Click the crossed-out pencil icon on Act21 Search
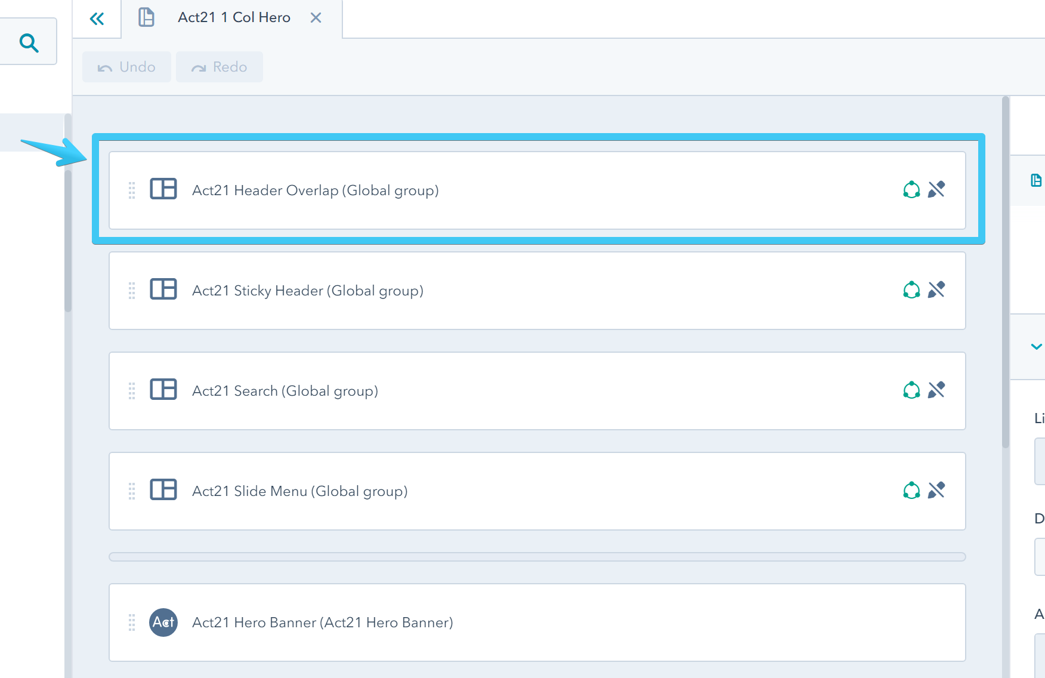Viewport: 1045px width, 678px height. pos(938,390)
